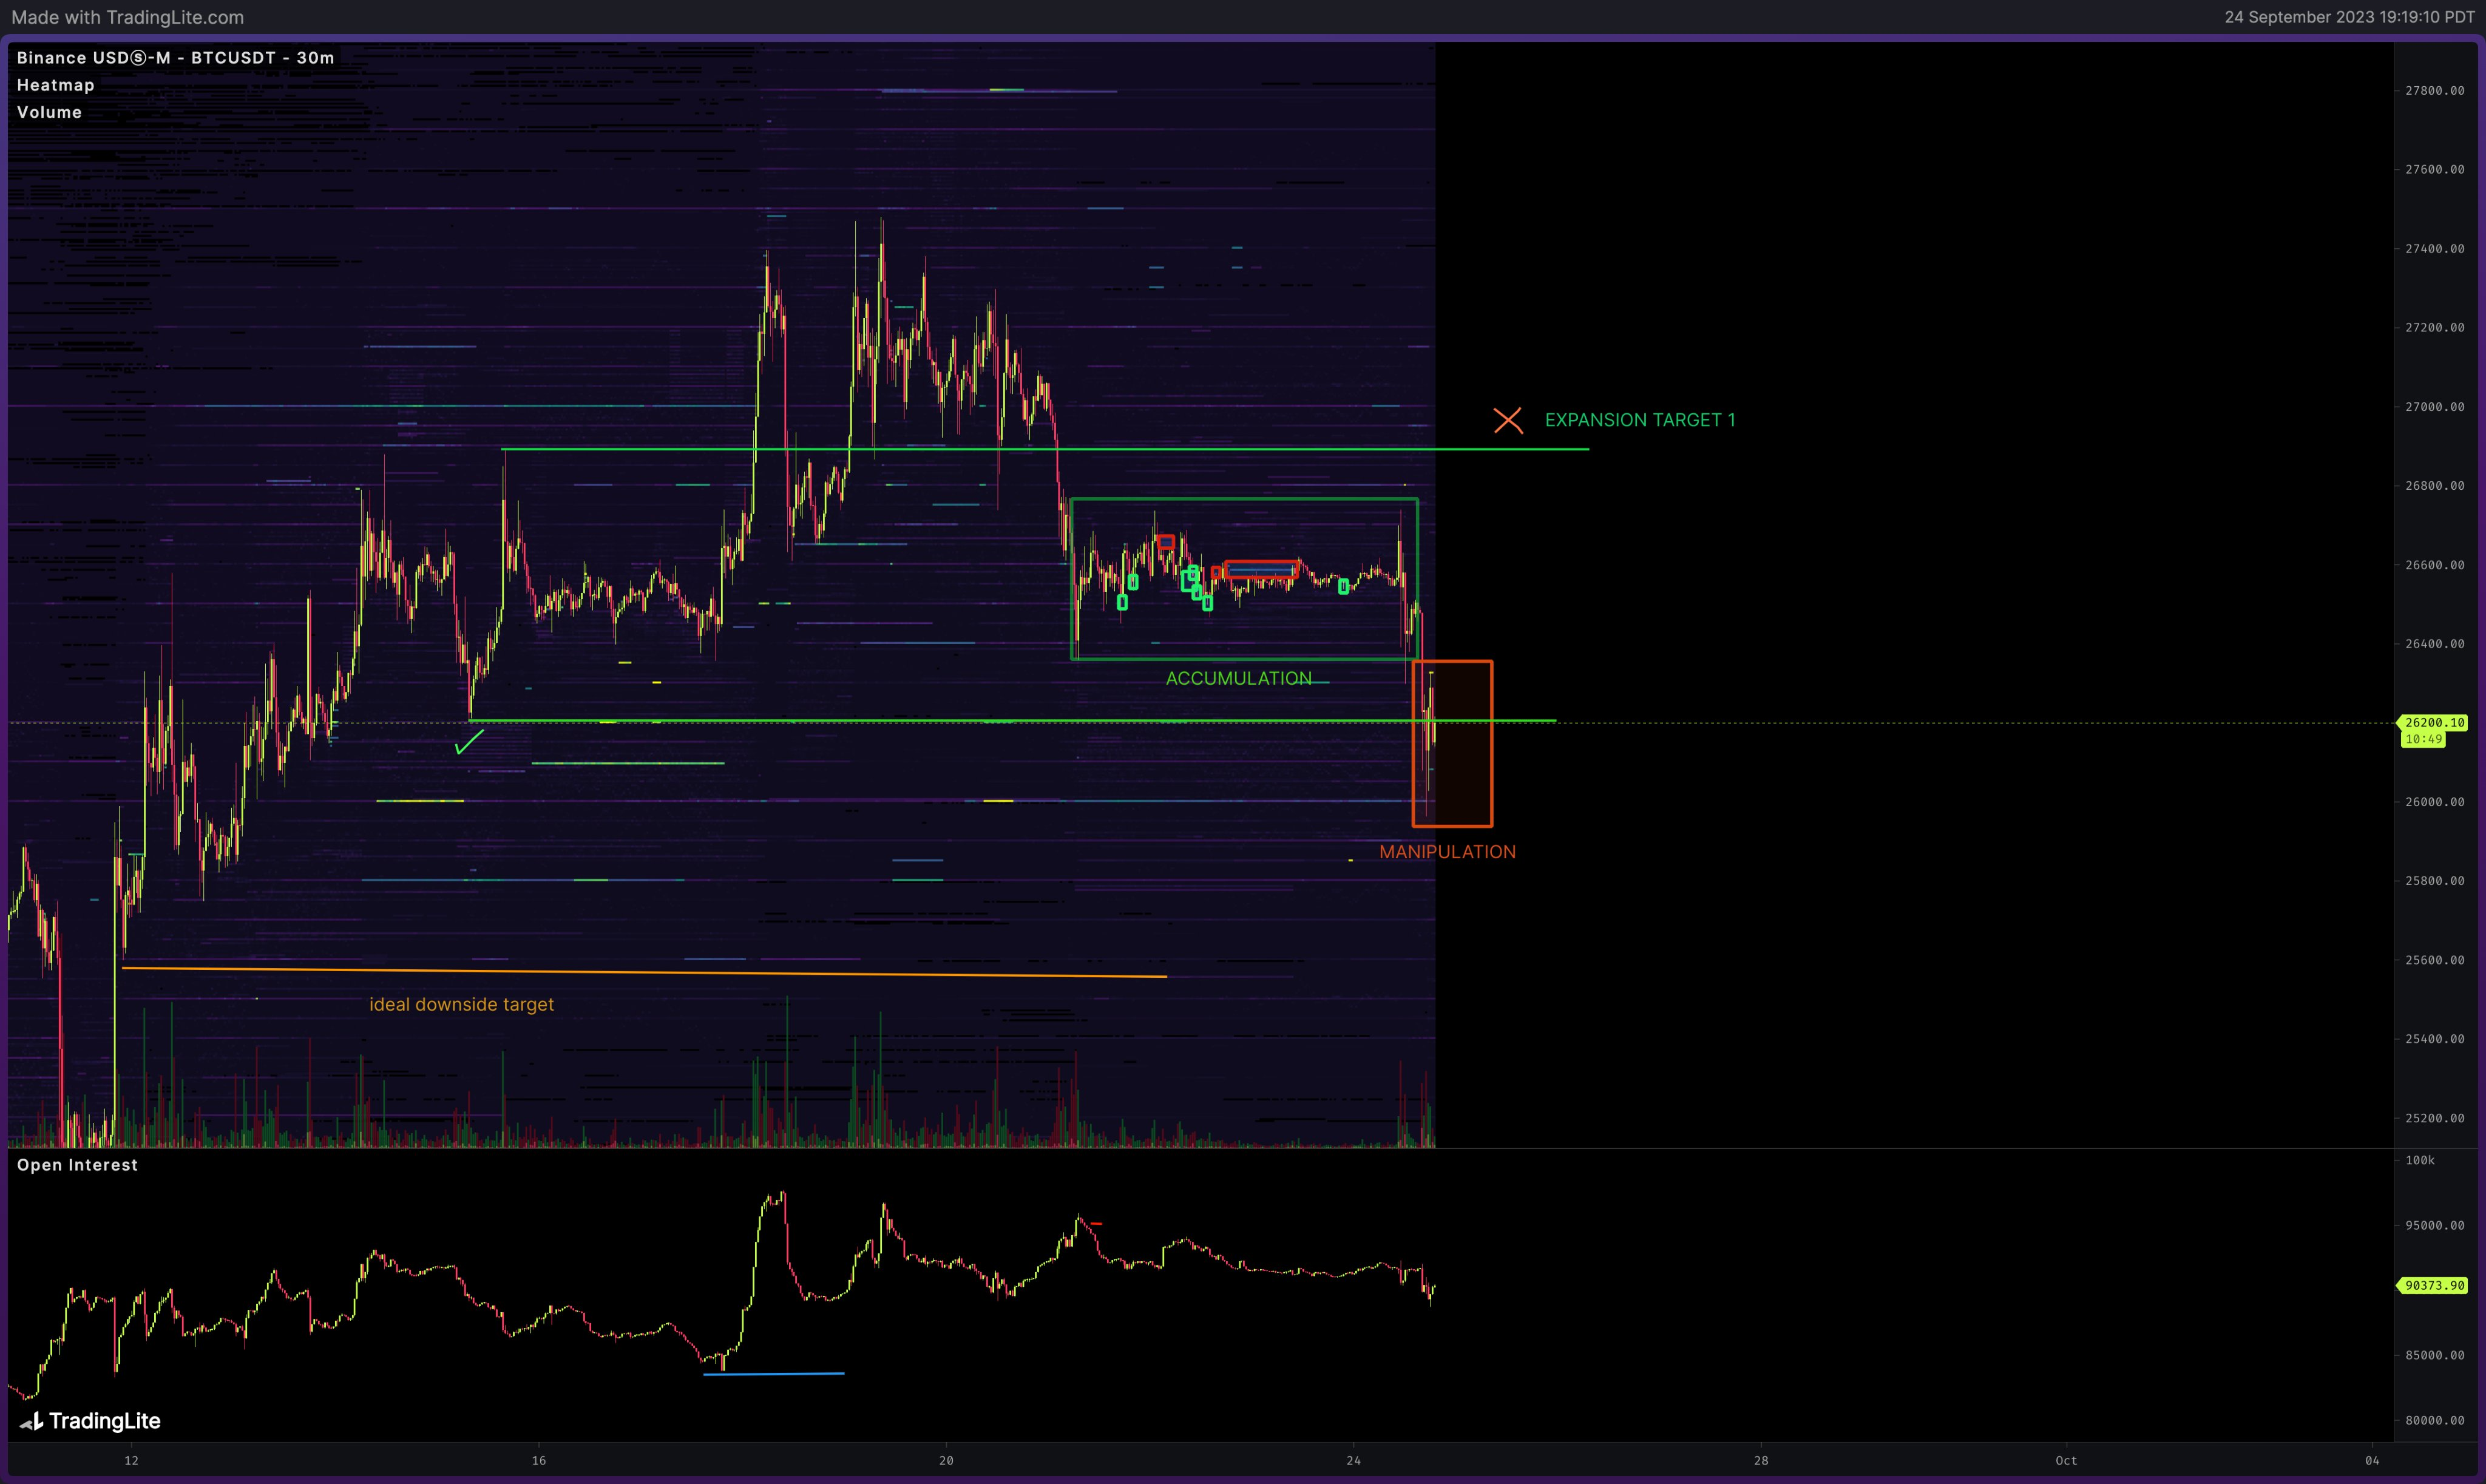This screenshot has width=2486, height=1484.
Task: Click the Oct label on the time axis
Action: click(2066, 1460)
